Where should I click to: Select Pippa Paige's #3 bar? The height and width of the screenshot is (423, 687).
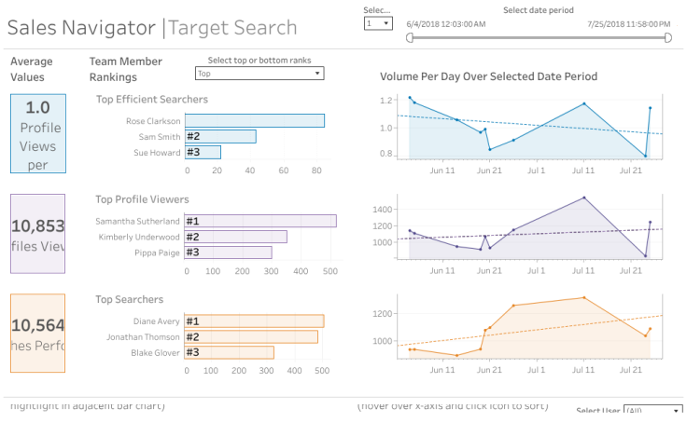228,252
